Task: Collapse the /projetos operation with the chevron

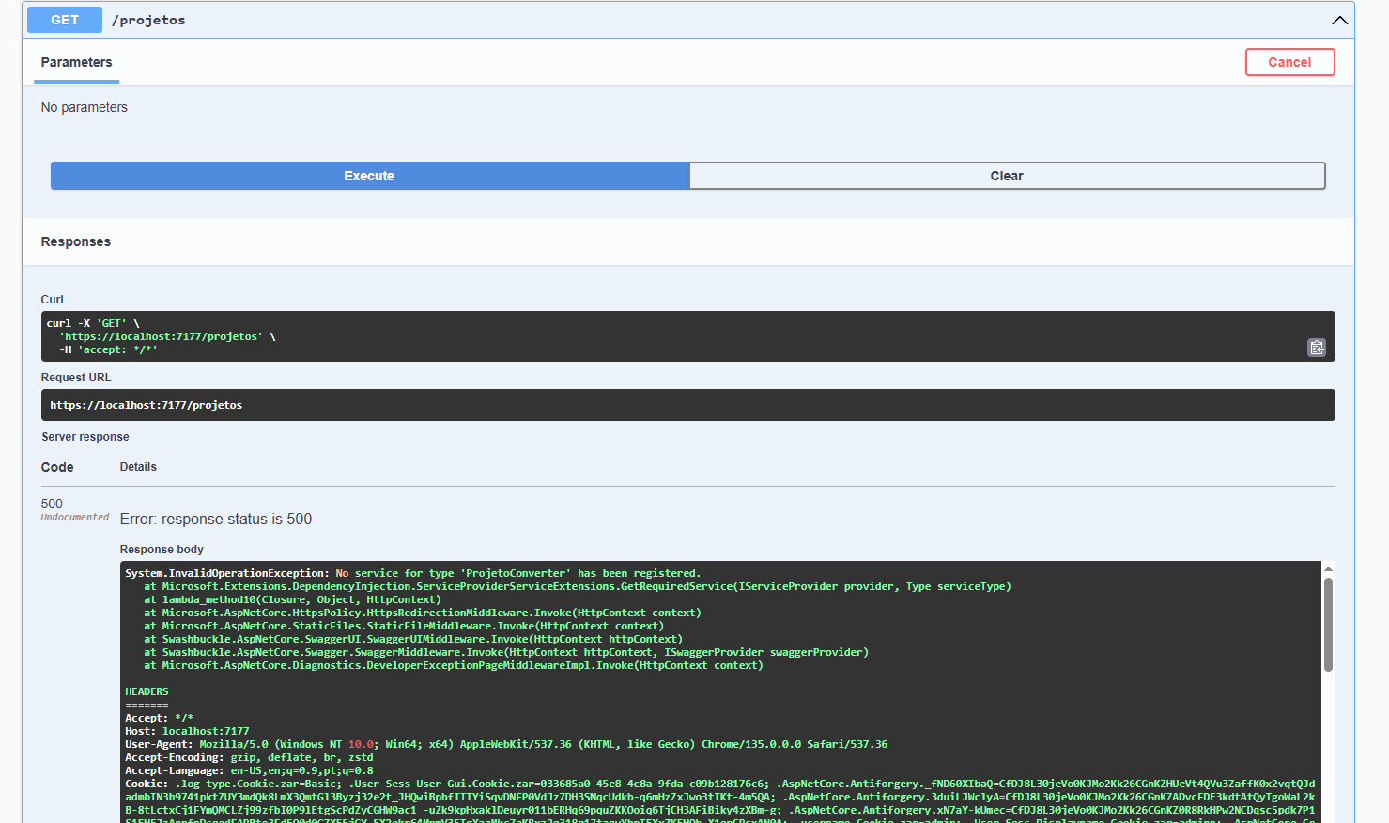Action: click(x=1339, y=20)
